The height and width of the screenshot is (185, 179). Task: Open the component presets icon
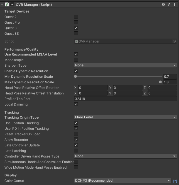click(x=169, y=4)
